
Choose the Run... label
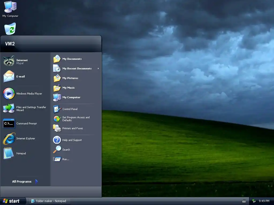[66, 159]
